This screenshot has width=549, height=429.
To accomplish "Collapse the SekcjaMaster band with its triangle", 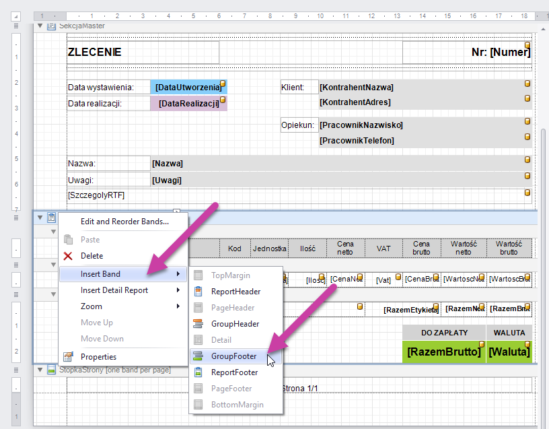I will click(40, 26).
